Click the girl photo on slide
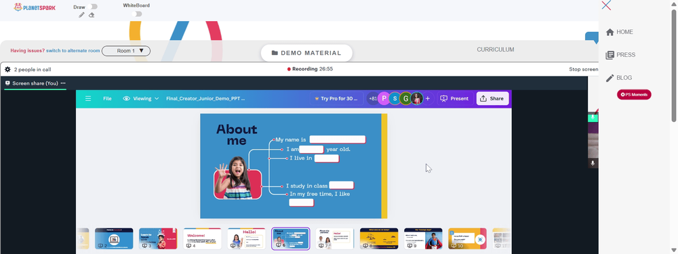The height and width of the screenshot is (254, 678). click(x=237, y=177)
